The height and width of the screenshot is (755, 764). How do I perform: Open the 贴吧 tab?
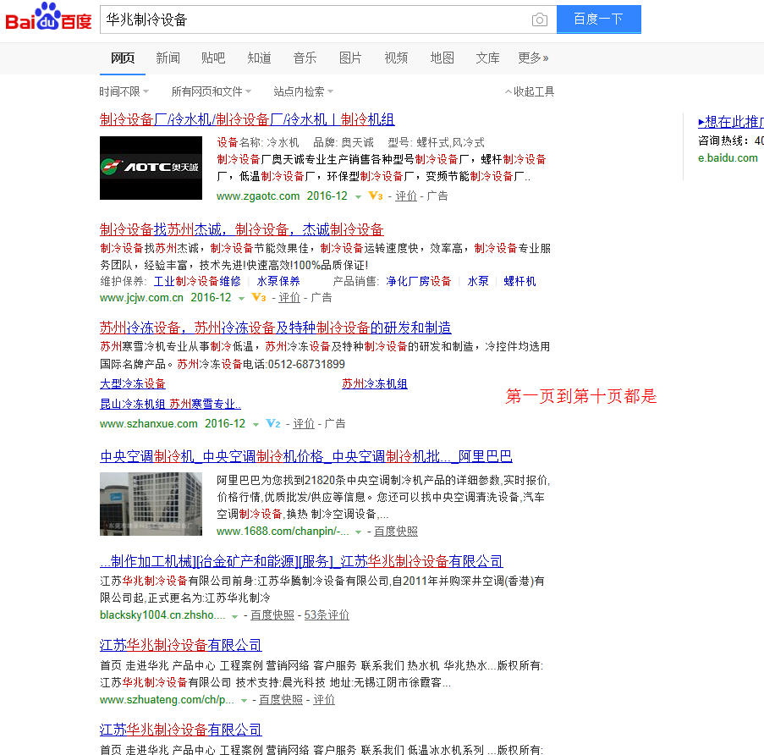(213, 58)
